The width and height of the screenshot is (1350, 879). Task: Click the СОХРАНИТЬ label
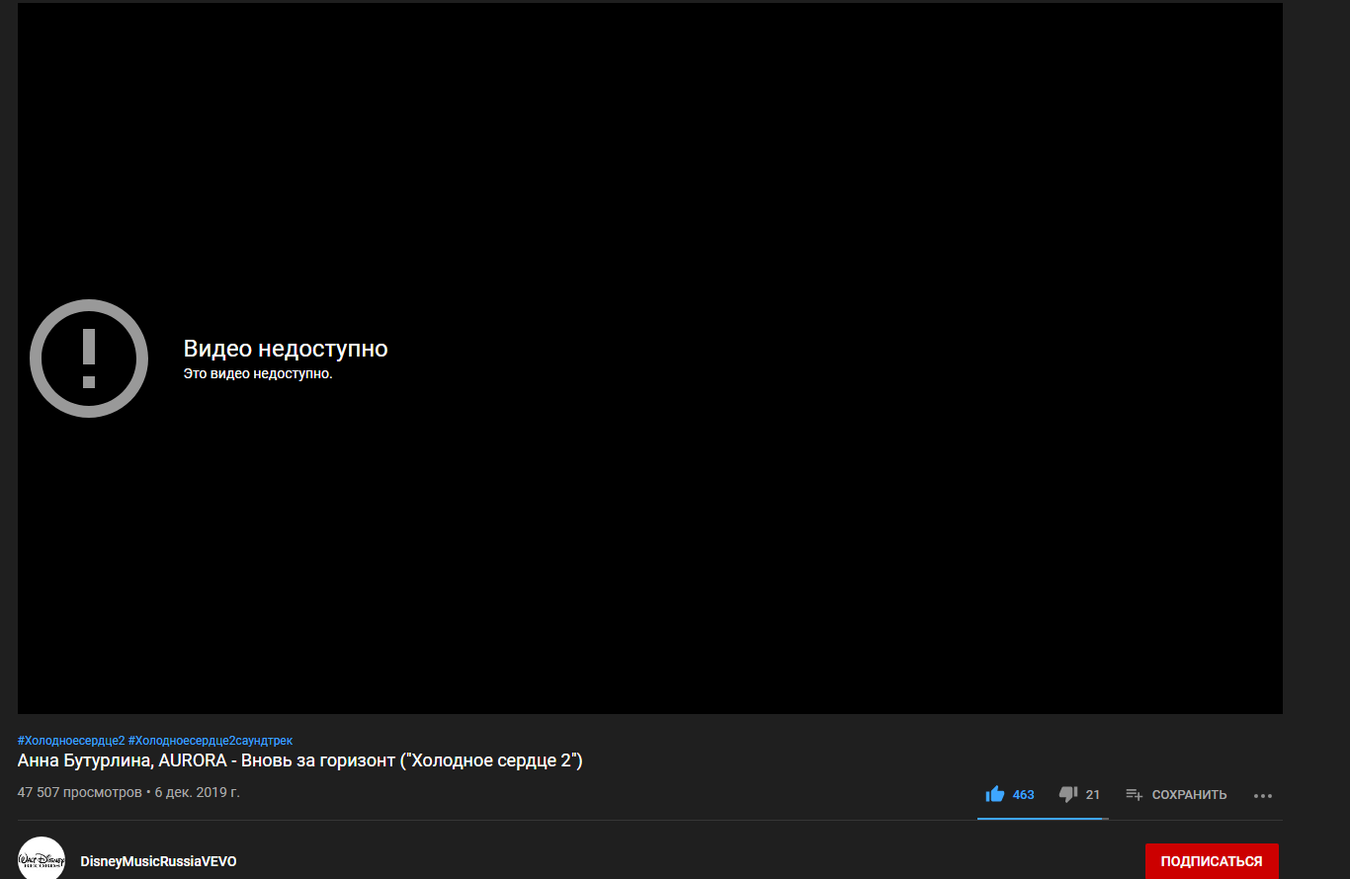coord(1190,795)
